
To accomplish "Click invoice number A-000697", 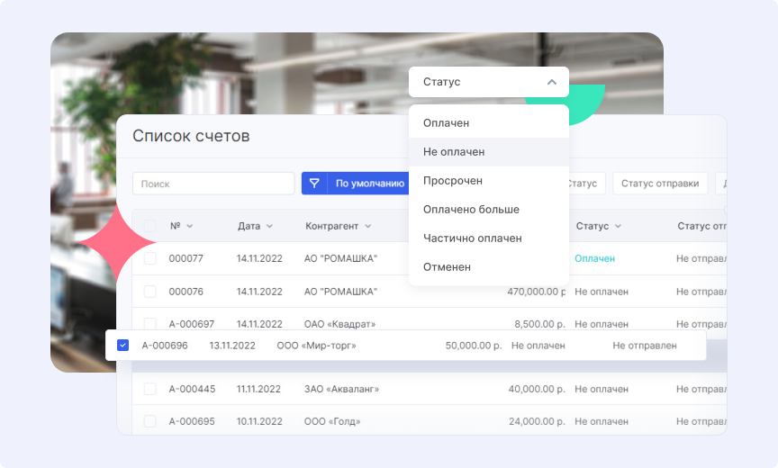I will (192, 324).
